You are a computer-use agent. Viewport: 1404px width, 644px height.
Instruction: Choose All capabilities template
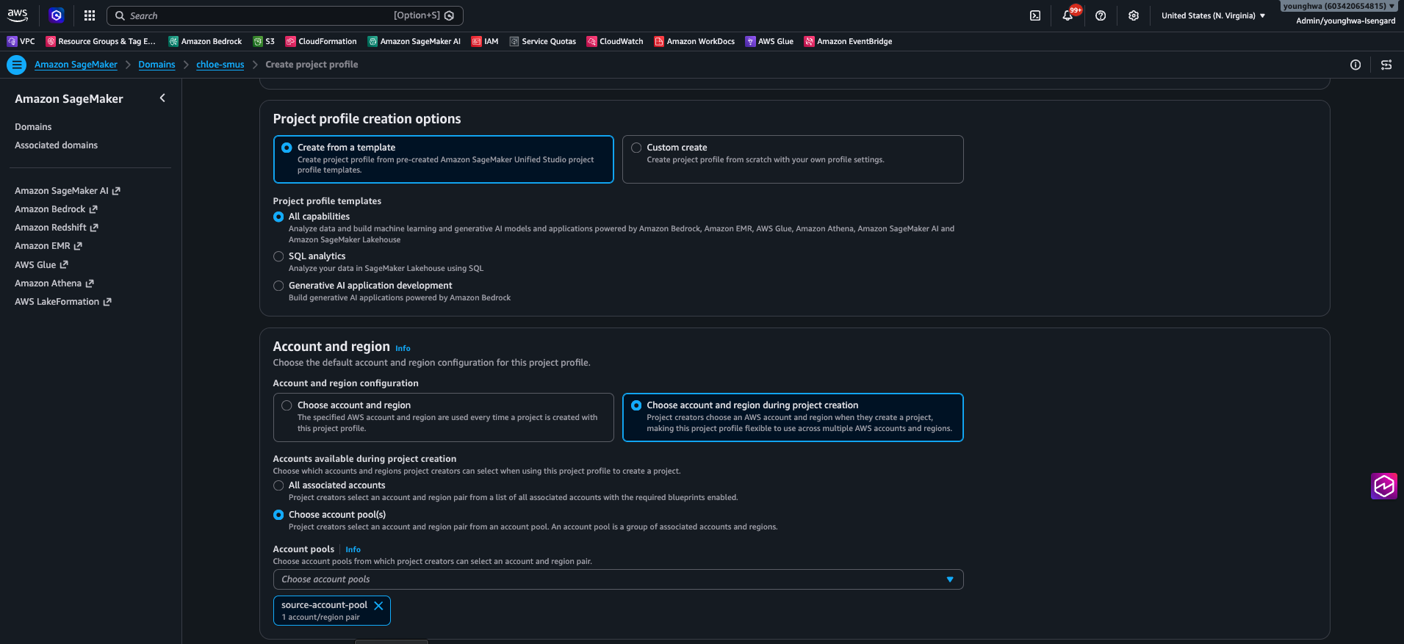tap(278, 217)
